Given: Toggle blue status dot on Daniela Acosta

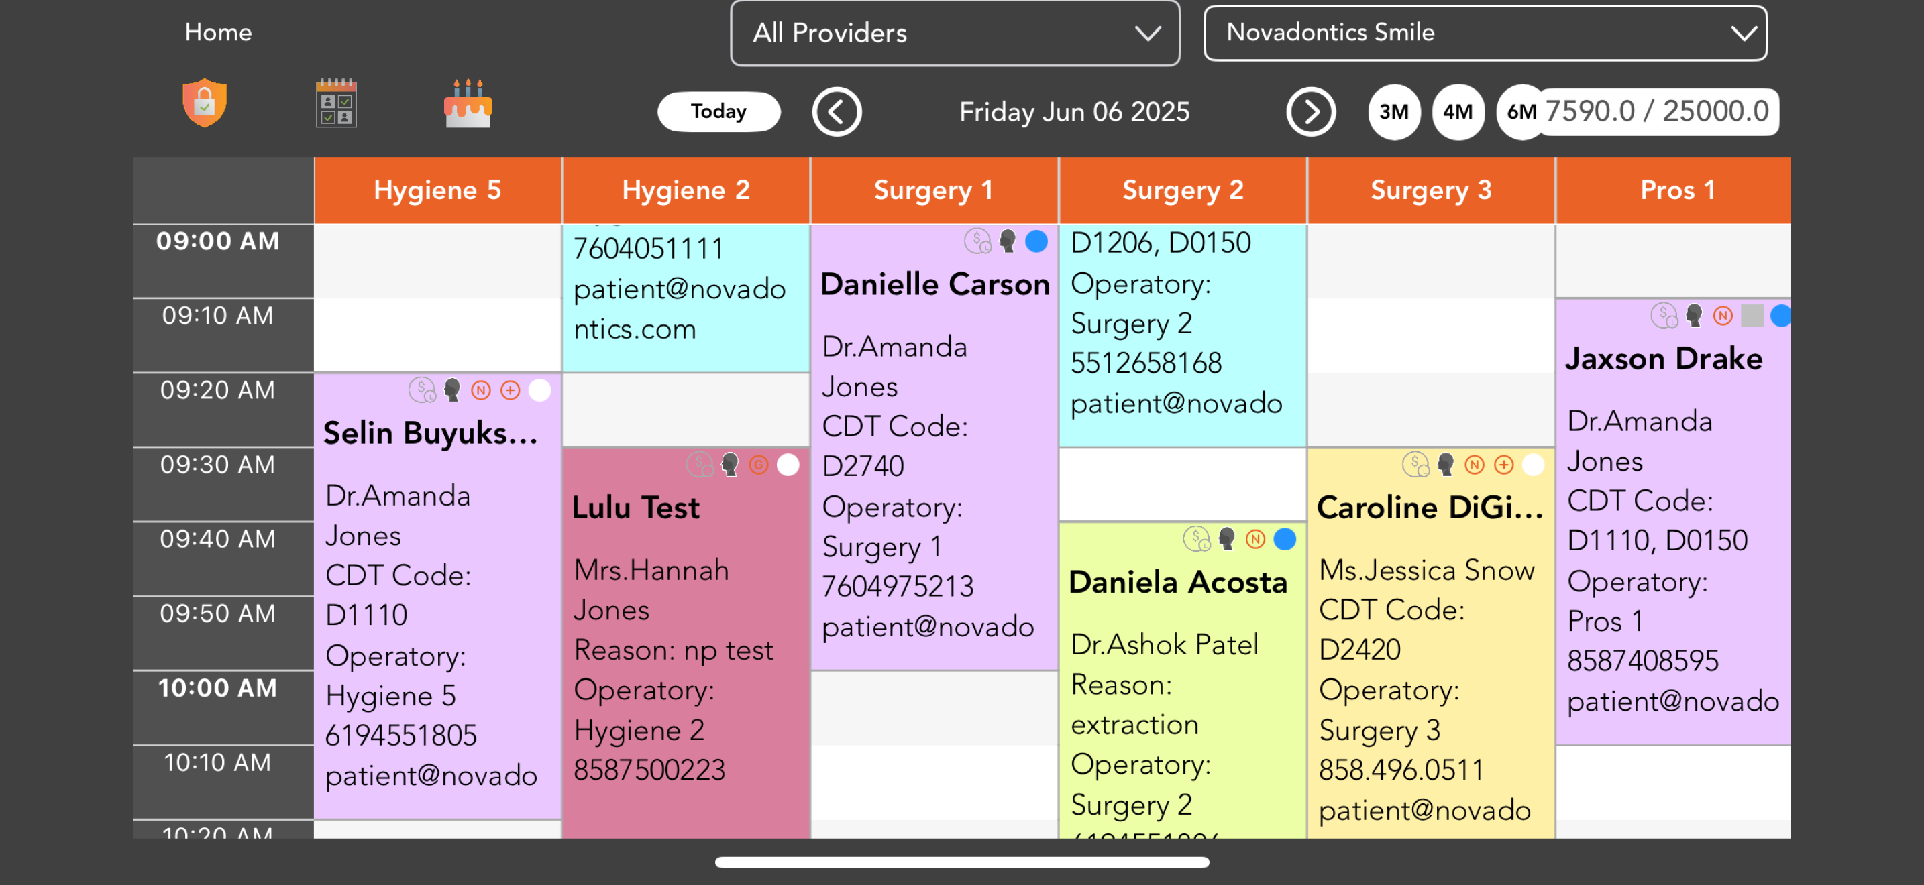Looking at the screenshot, I should tap(1285, 539).
